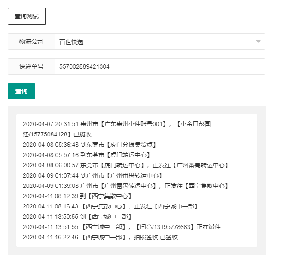Viewport: 284px width, 265px height.
Task: Click the 06:00:57 正发往广州番禺转运中心 record
Action: [125, 165]
